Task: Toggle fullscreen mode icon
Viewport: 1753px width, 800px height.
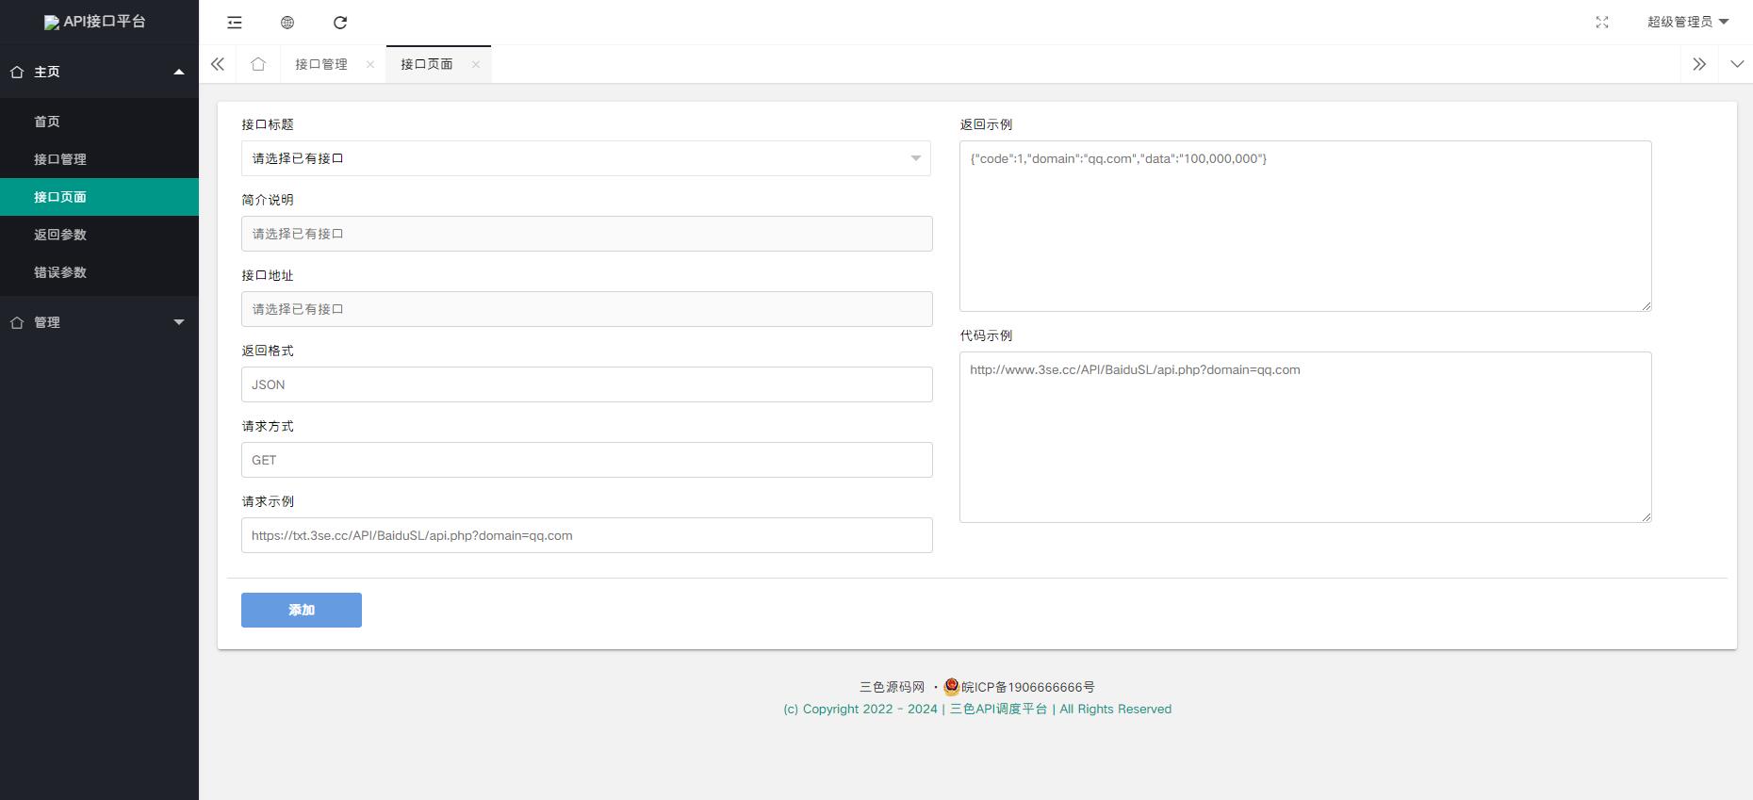Action: (1602, 23)
